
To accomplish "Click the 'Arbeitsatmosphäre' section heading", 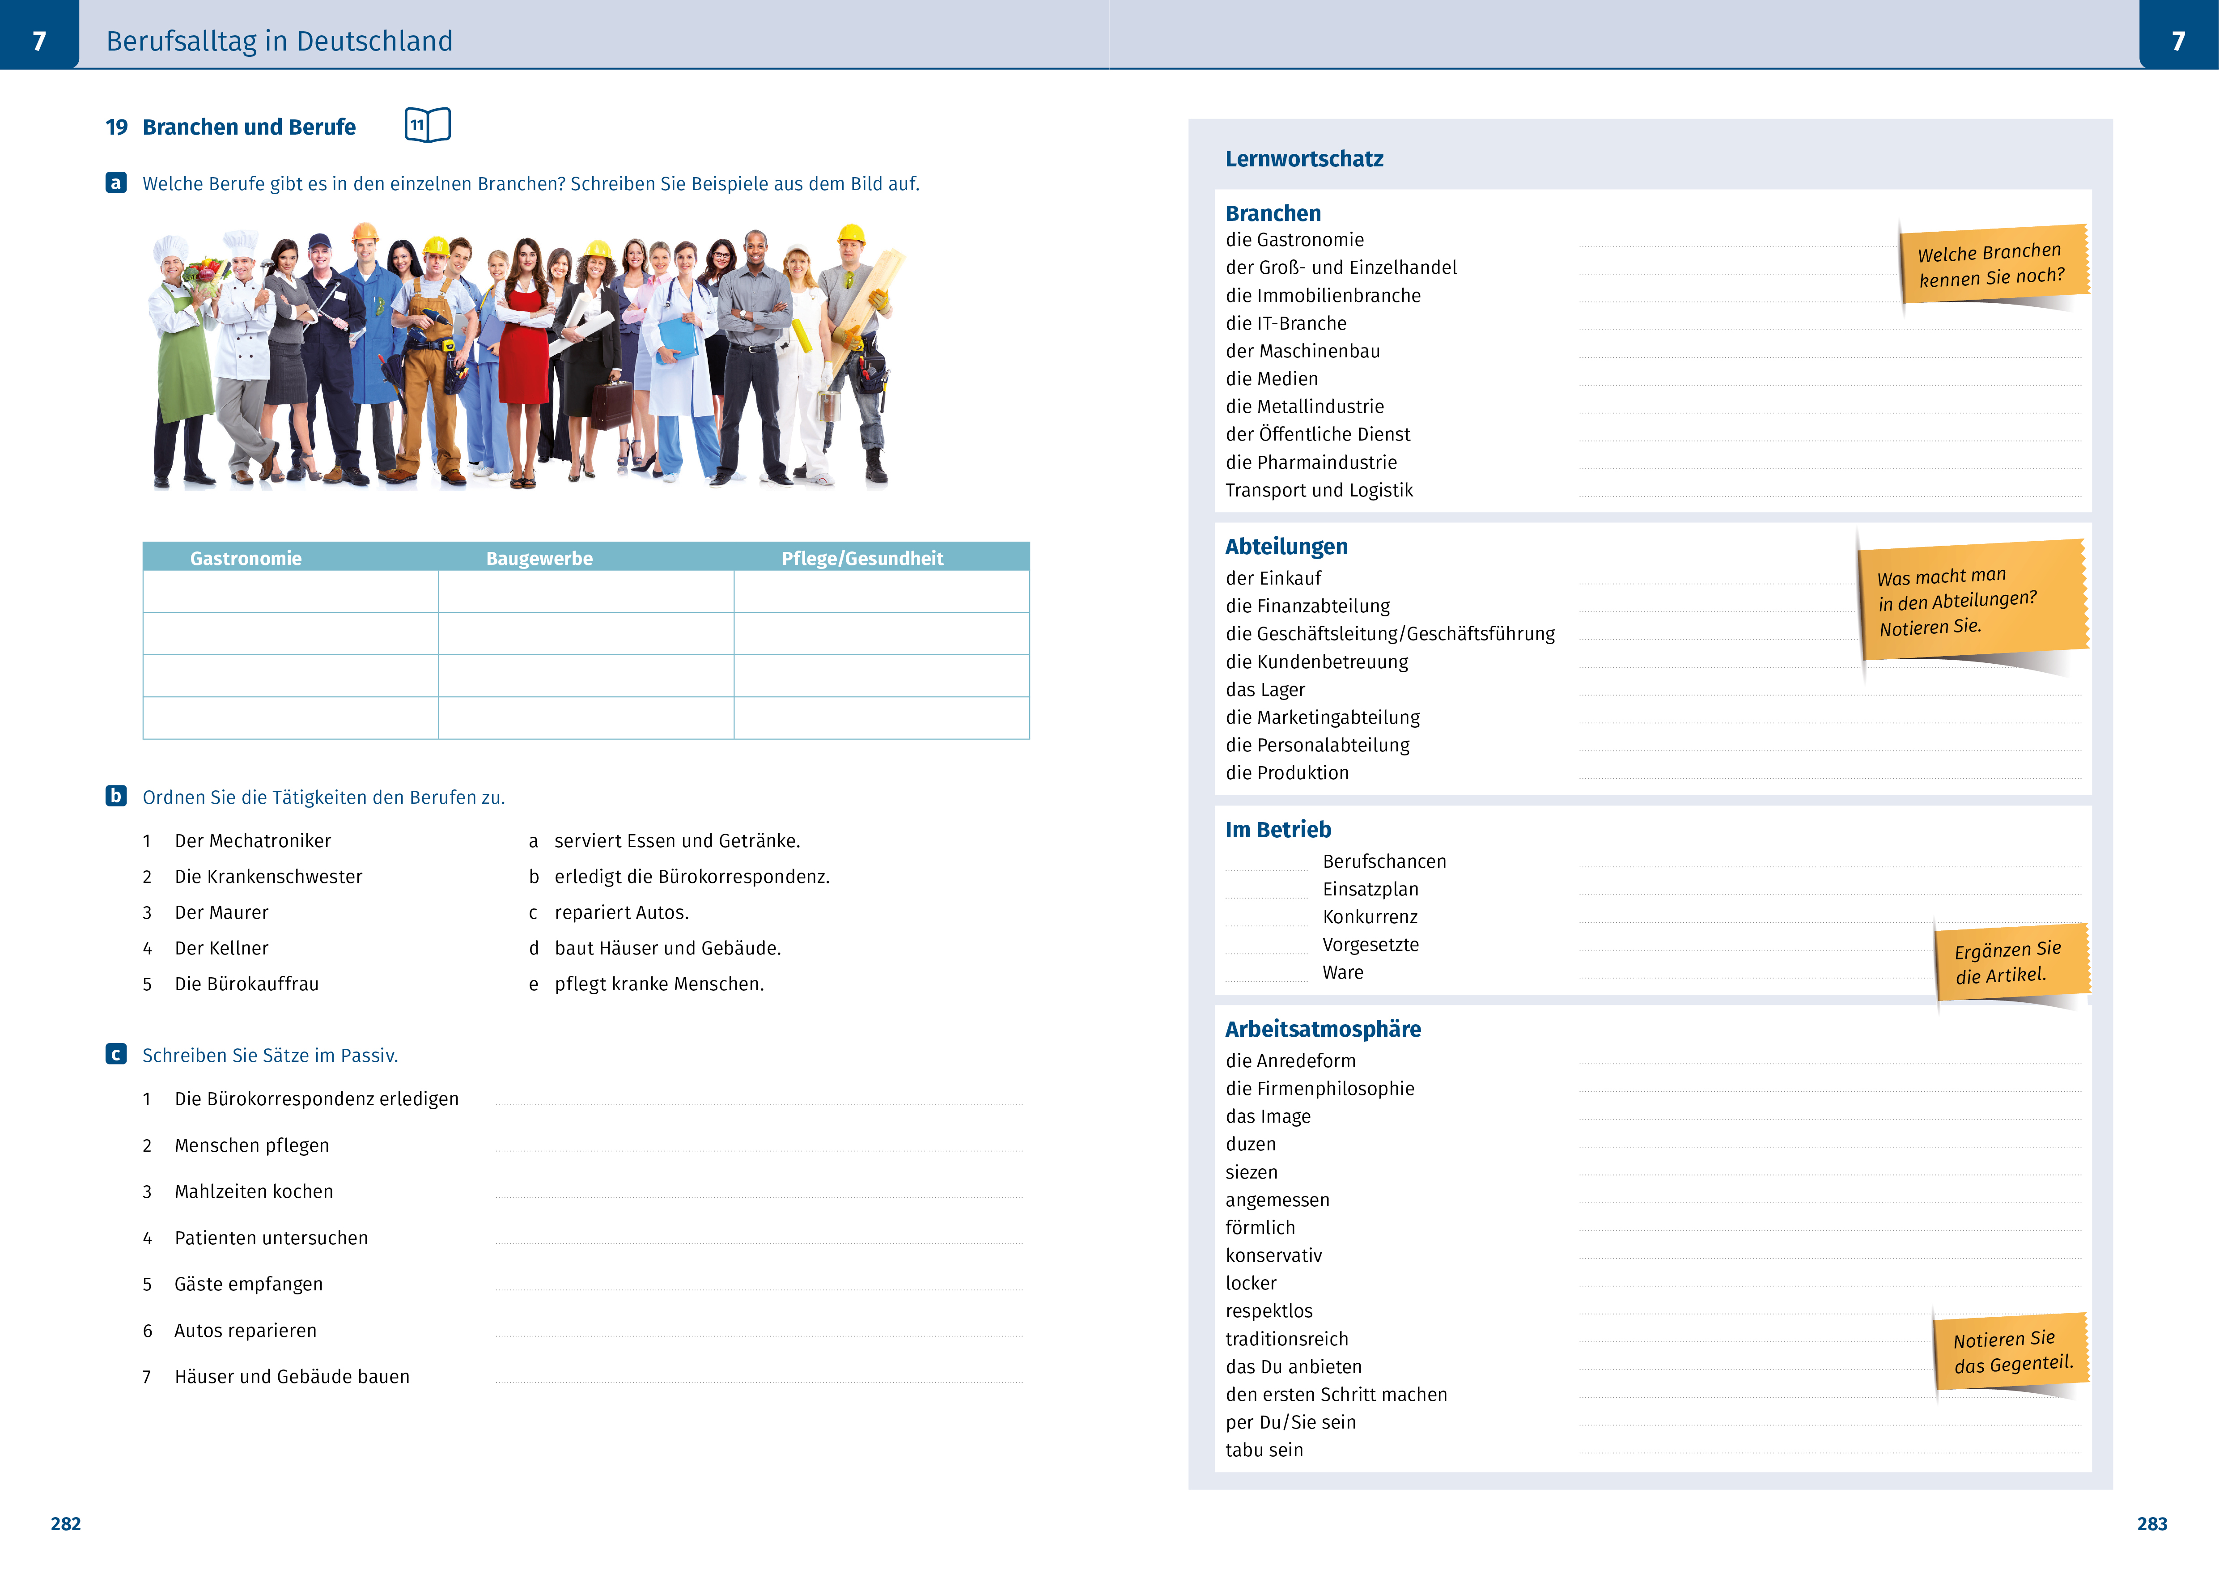I will tap(1323, 1029).
